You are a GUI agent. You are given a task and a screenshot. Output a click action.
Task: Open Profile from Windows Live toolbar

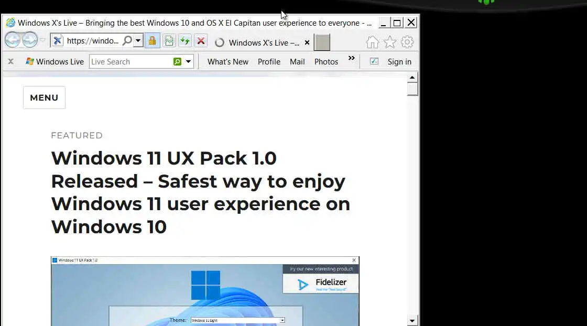pos(269,62)
